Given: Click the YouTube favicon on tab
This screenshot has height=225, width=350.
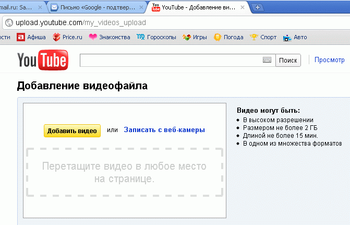Looking at the screenshot, I should tap(156, 7).
